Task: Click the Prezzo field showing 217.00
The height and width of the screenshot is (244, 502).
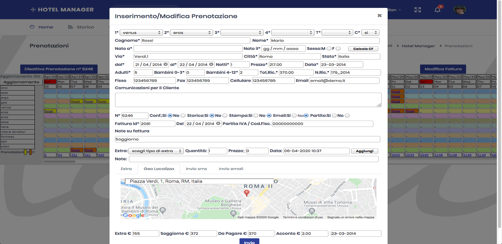Action: (286, 64)
